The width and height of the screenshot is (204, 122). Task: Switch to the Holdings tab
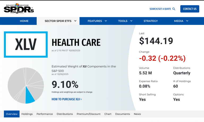[27, 114]
